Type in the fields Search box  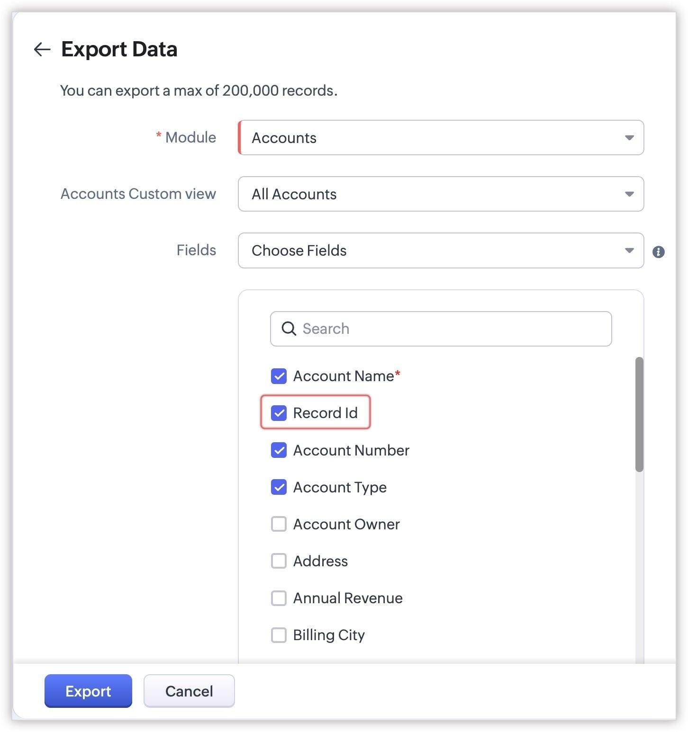coord(450,329)
